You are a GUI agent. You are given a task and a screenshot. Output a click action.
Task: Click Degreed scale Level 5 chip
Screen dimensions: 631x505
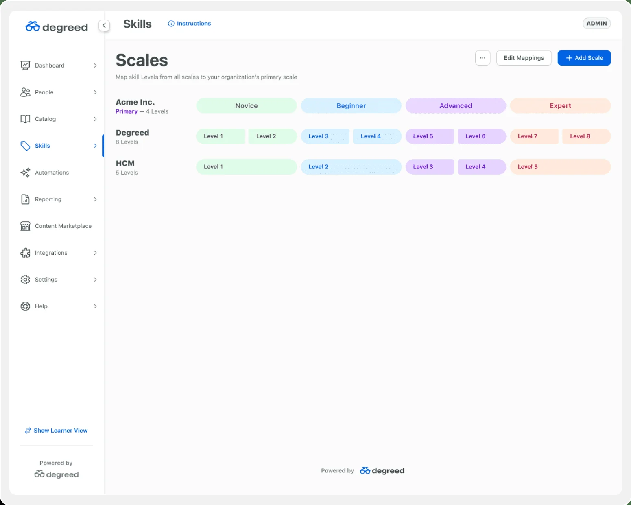[x=430, y=136]
